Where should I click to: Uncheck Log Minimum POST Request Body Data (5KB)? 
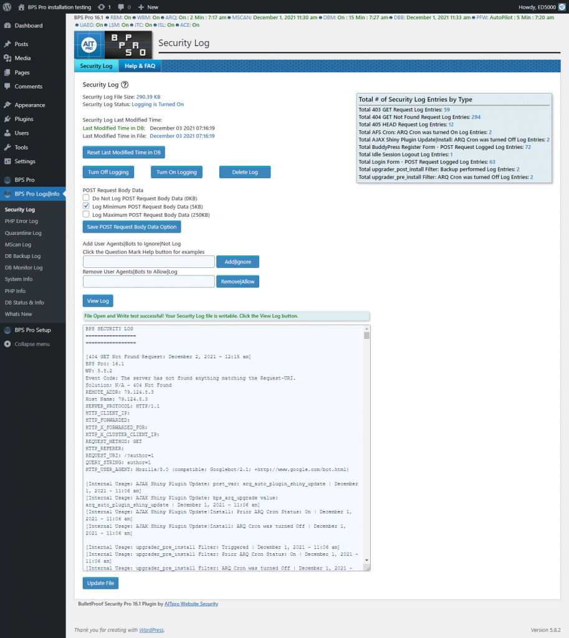(85, 206)
